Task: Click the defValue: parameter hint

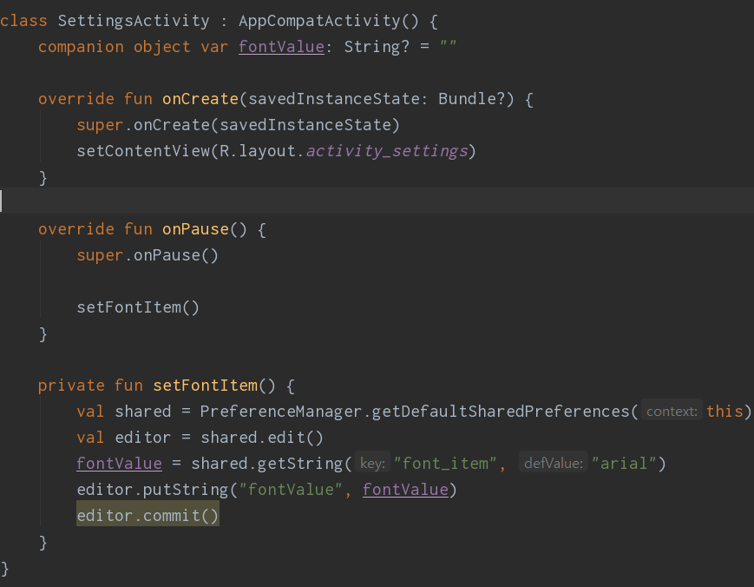Action: (x=553, y=464)
